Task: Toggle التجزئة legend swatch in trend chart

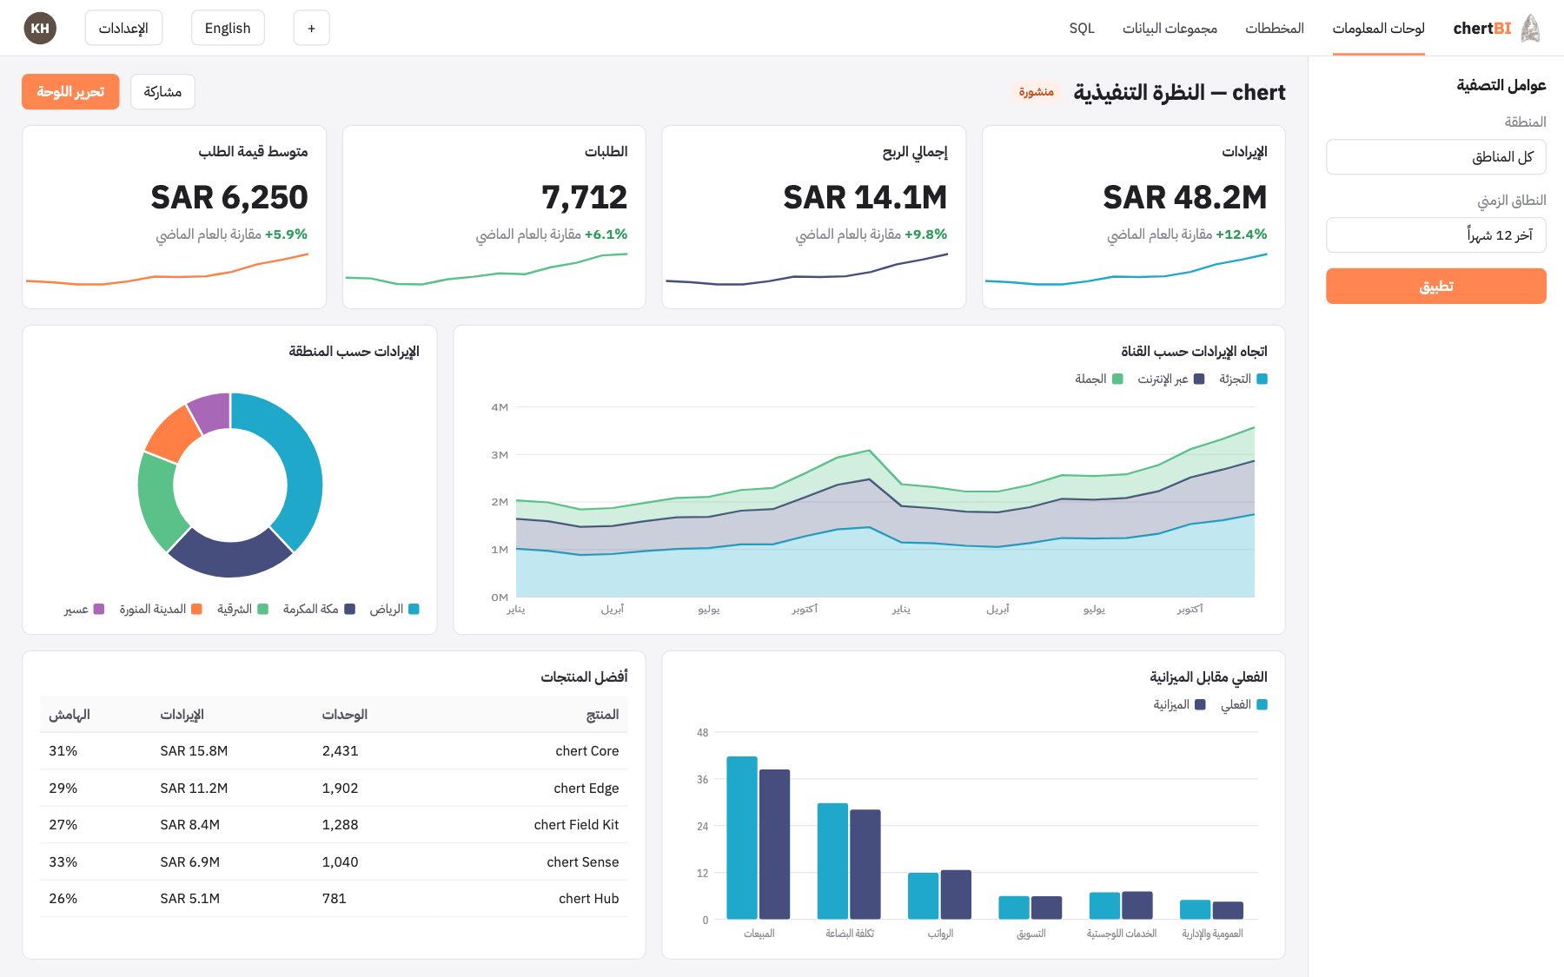Action: (1262, 380)
